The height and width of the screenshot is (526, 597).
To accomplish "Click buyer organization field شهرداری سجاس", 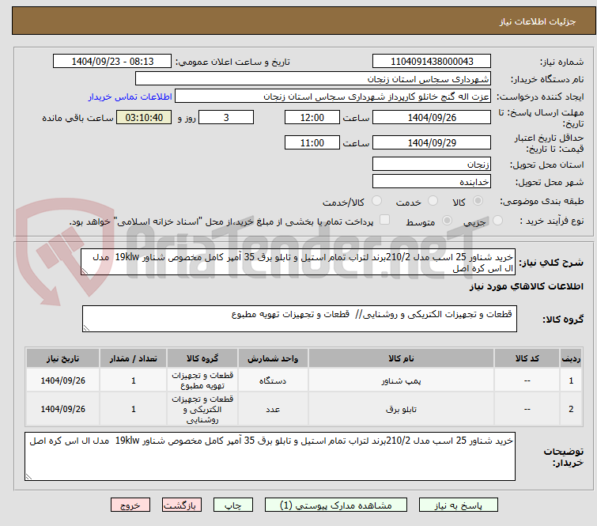I will 313,79.
